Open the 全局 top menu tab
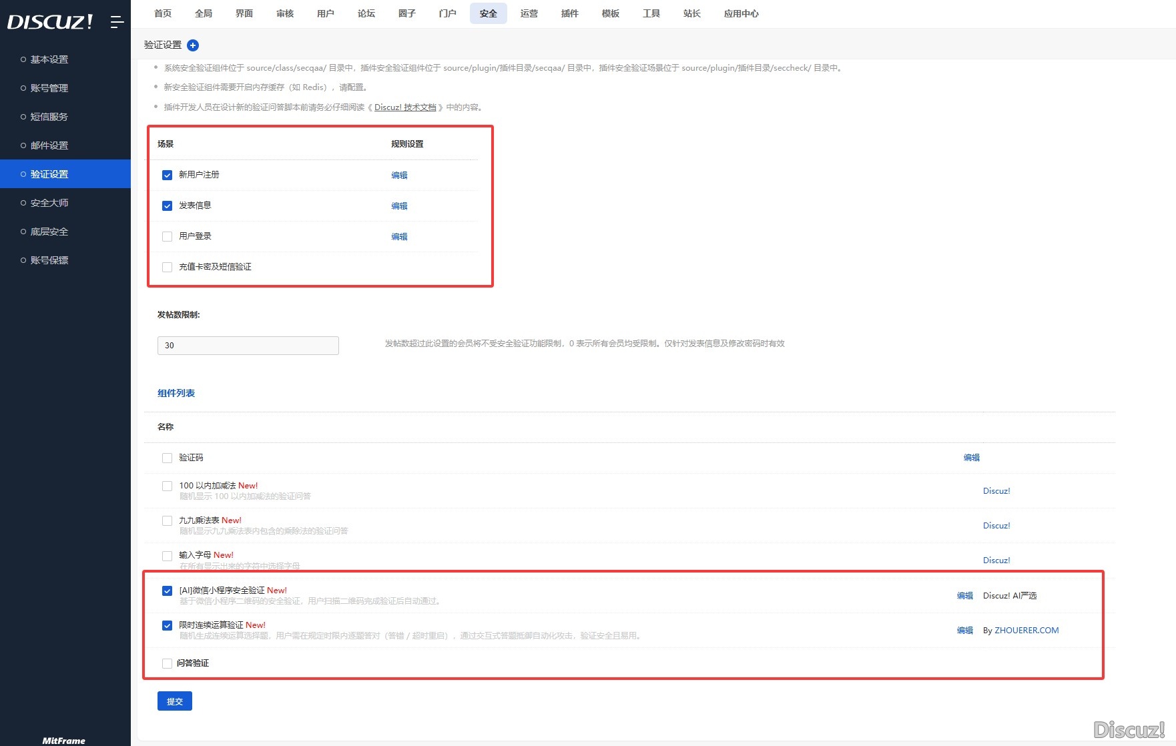 pyautogui.click(x=204, y=13)
